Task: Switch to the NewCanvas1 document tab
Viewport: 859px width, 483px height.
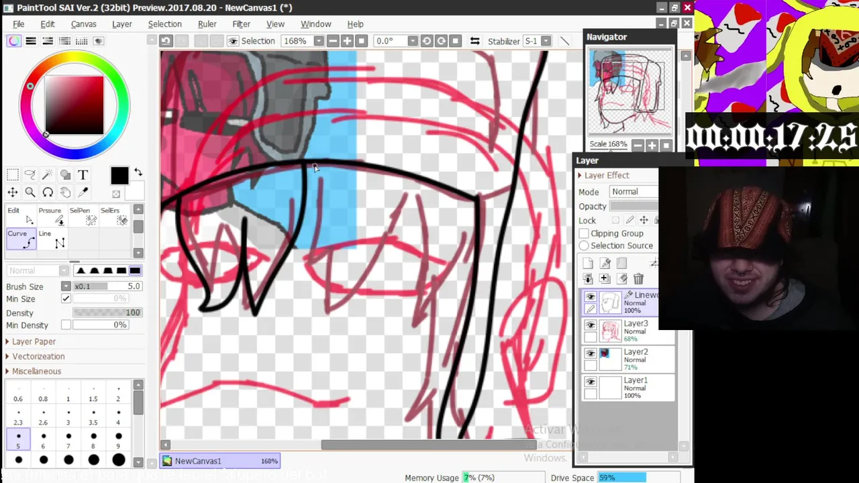Action: (220, 461)
